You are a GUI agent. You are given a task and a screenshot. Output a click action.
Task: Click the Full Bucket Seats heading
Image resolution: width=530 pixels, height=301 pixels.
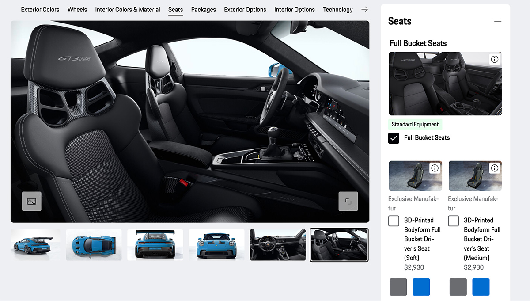(418, 43)
